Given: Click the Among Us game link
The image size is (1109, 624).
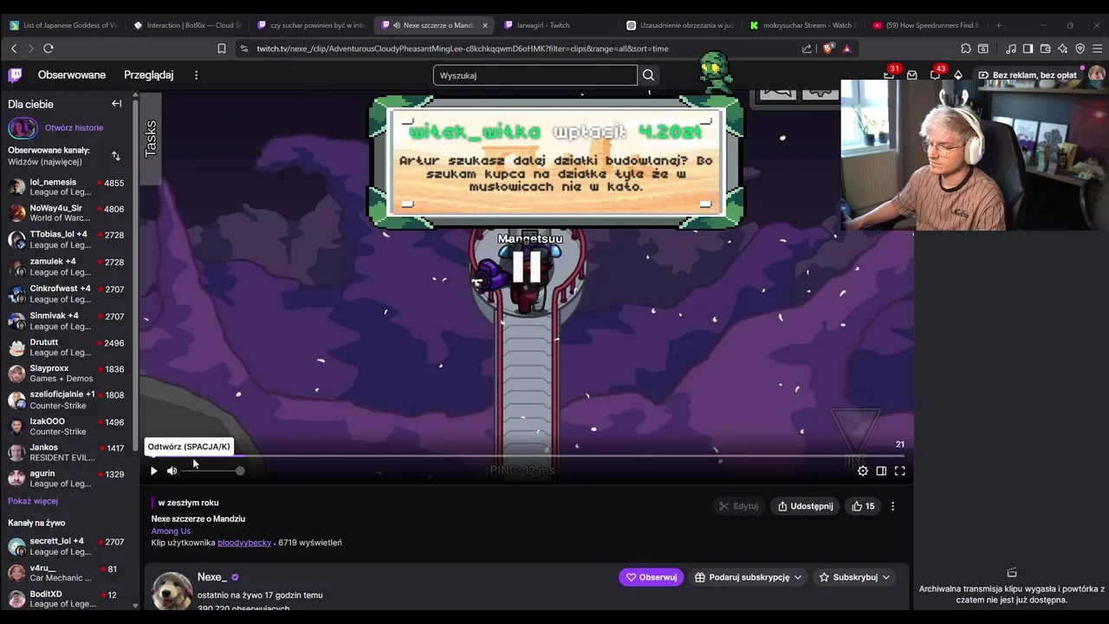Looking at the screenshot, I should click(x=171, y=531).
